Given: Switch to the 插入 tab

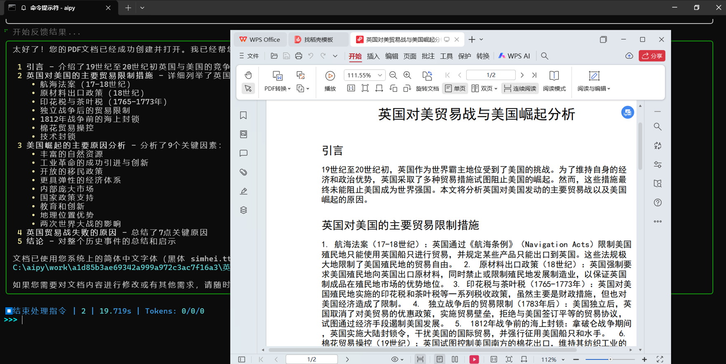Looking at the screenshot, I should pyautogui.click(x=373, y=56).
